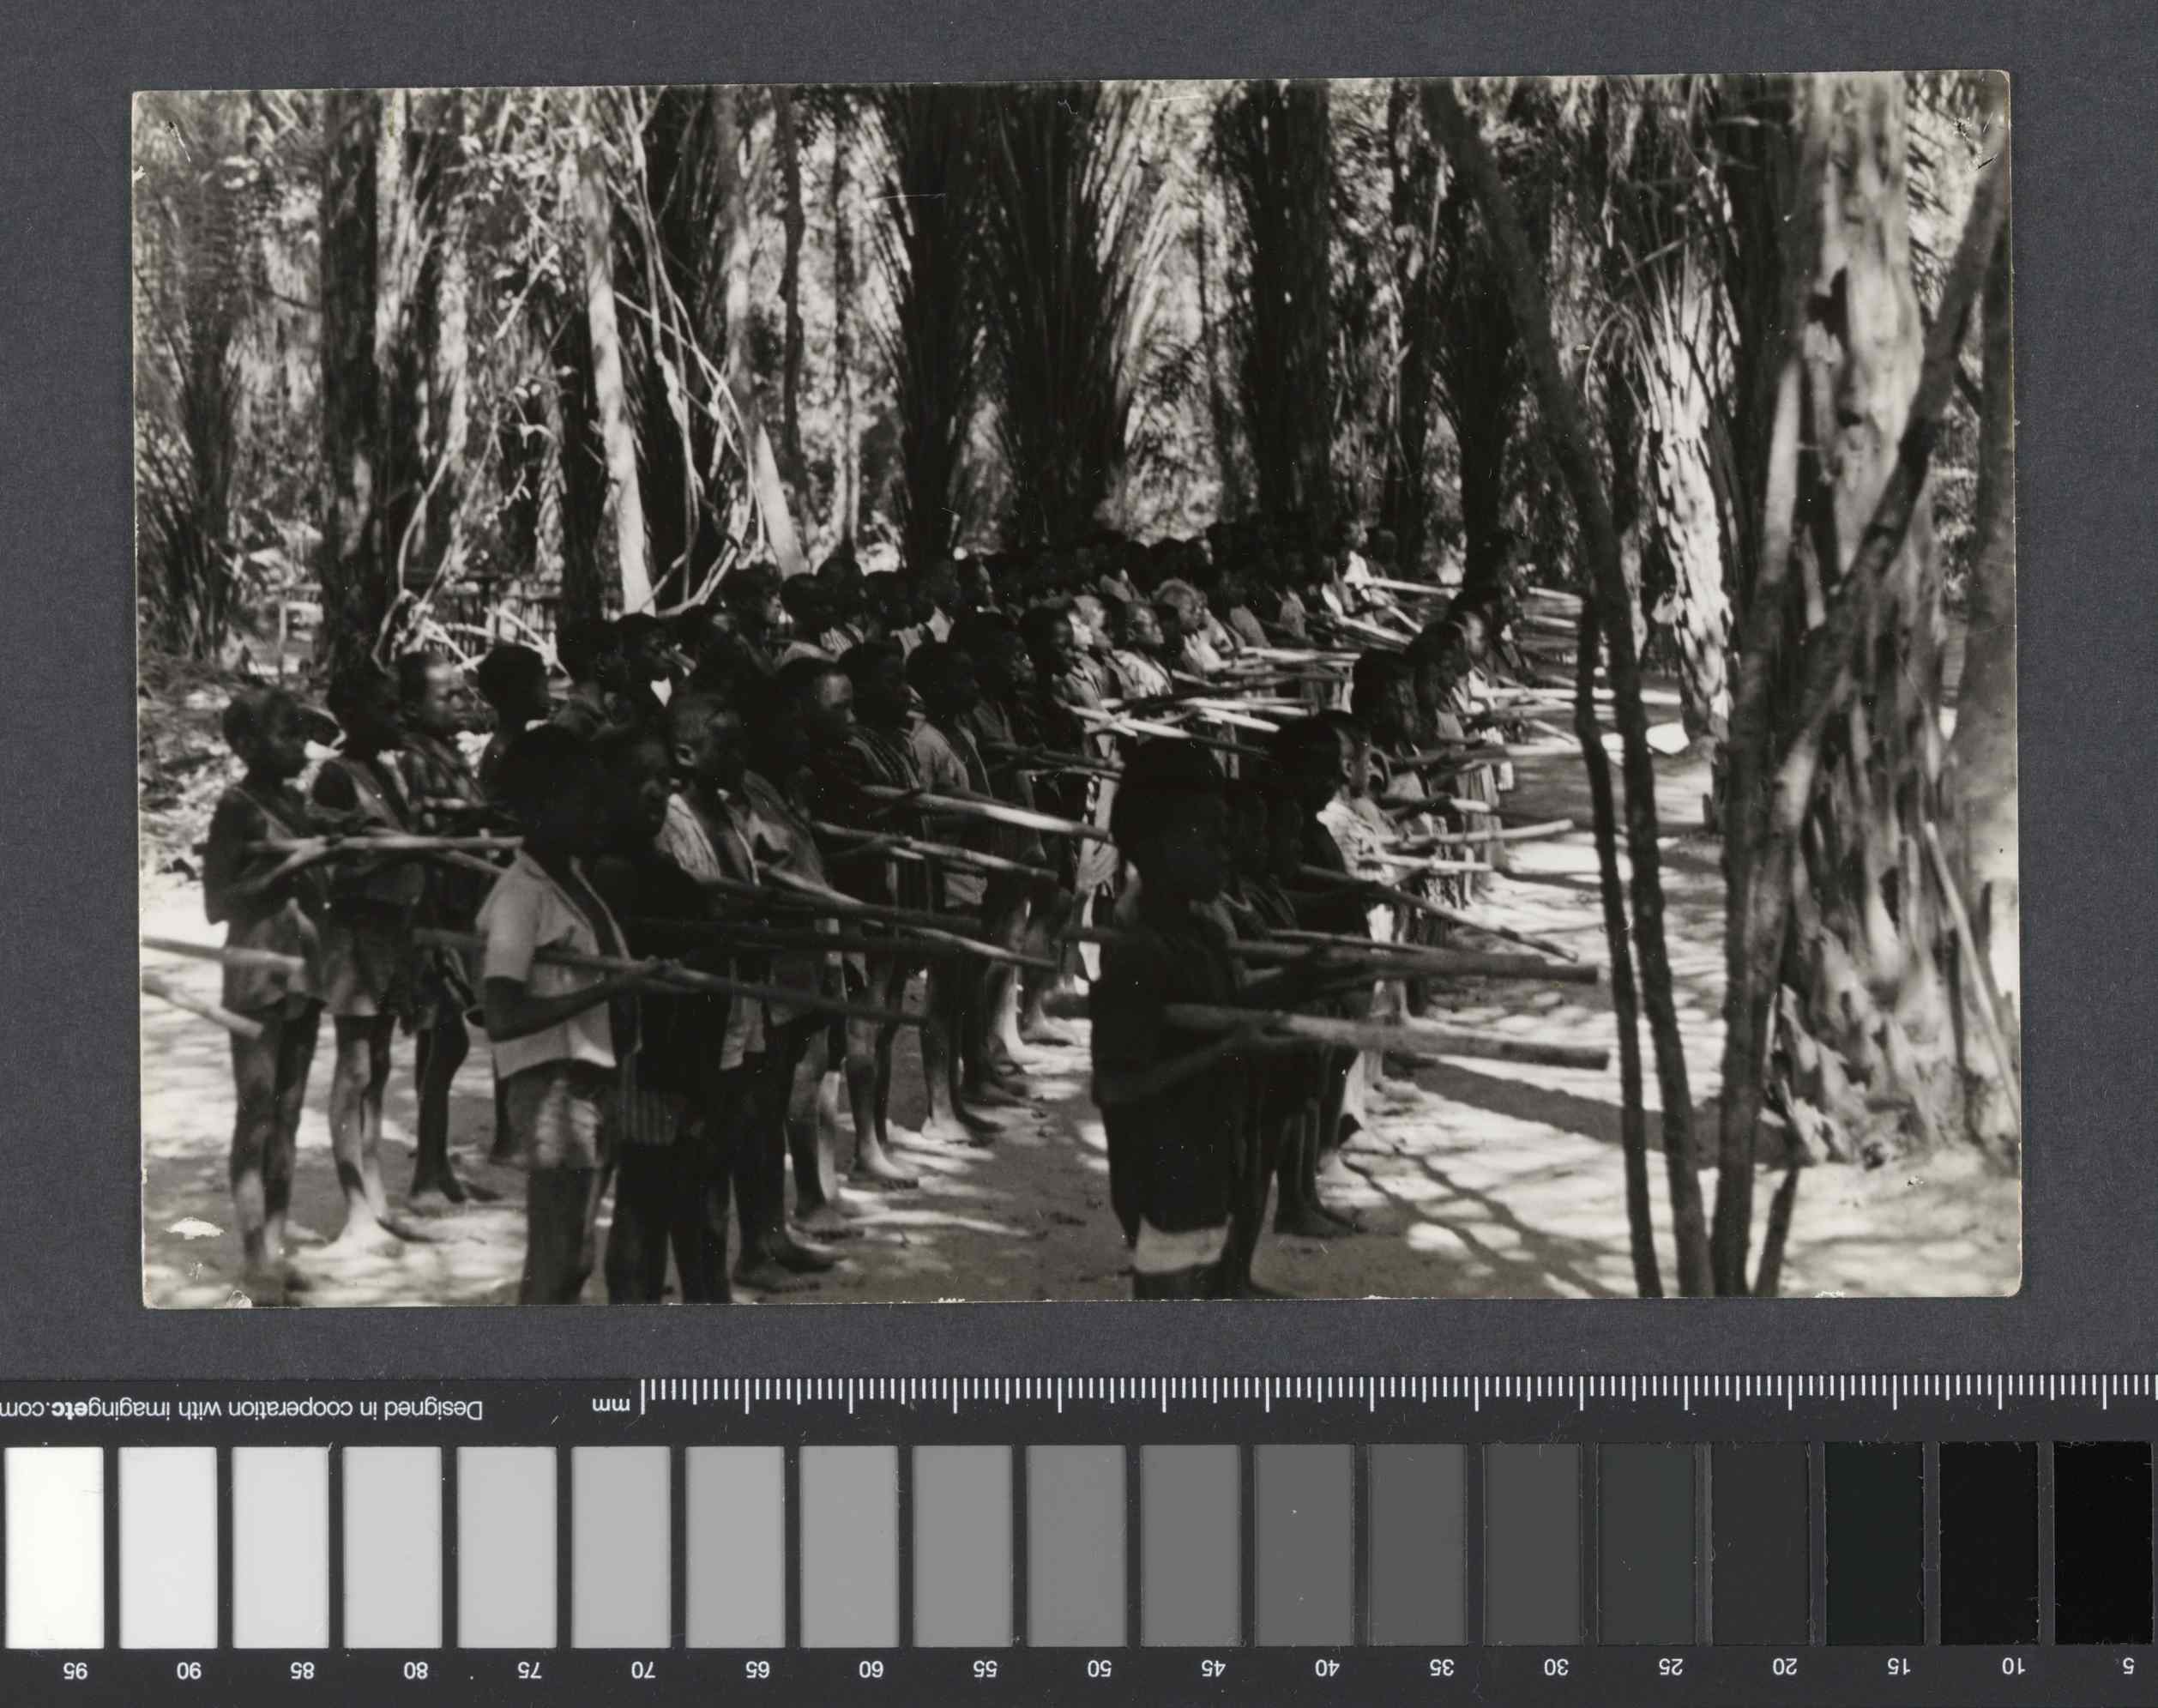
Task: Click the numeral "55" under the grayscale strip
Action: [986, 1670]
